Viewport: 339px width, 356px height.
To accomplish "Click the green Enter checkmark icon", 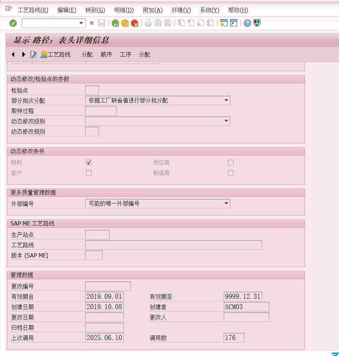I will point(13,23).
